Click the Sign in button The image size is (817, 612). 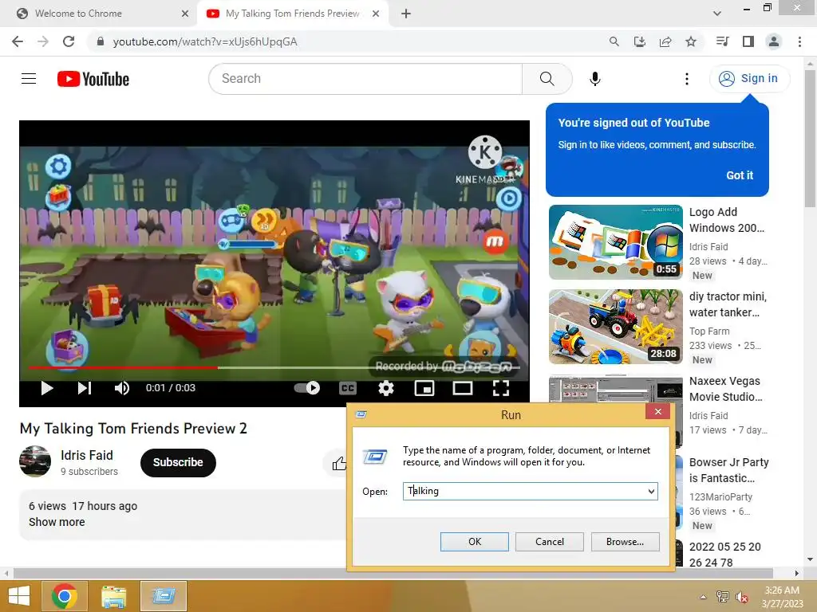(x=750, y=79)
